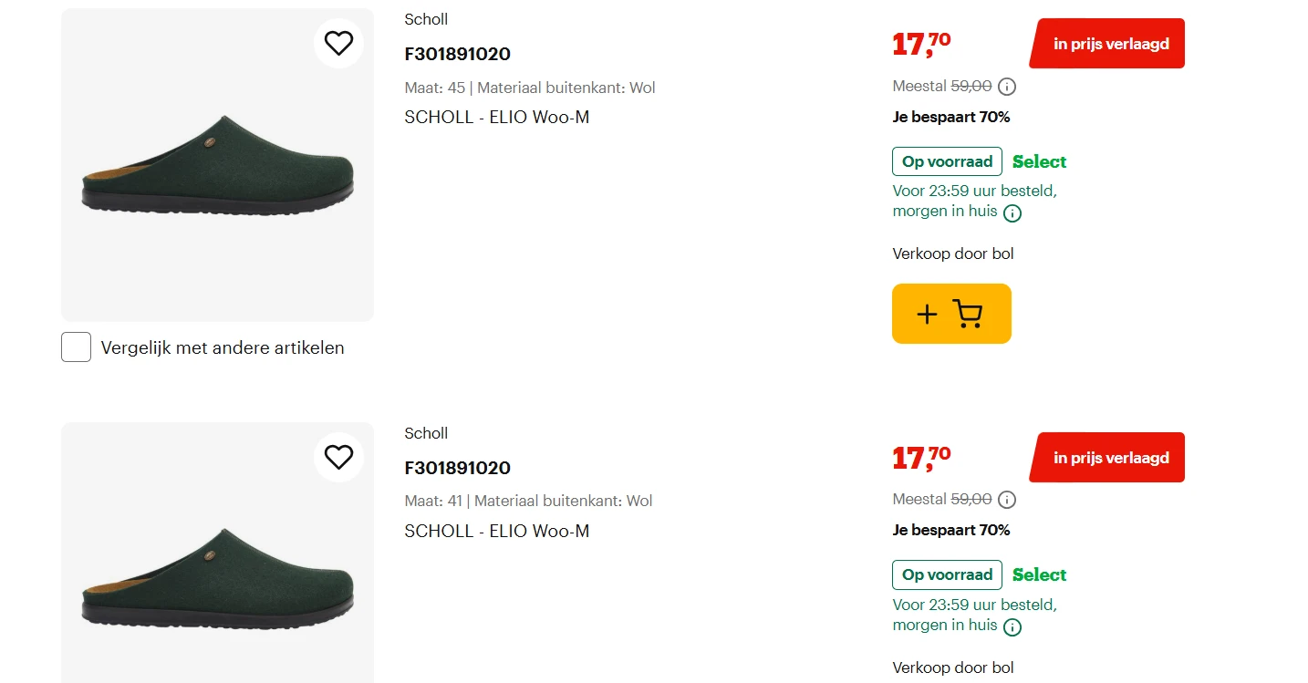This screenshot has height=683, width=1308.
Task: Open size 41 product title F301891020
Action: tap(457, 468)
